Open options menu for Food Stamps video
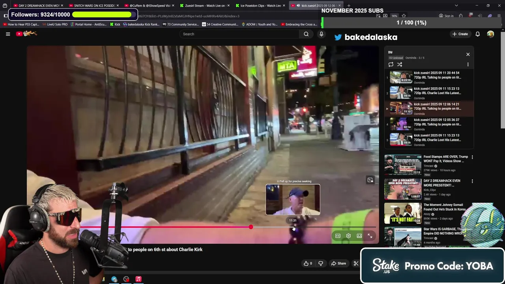The height and width of the screenshot is (284, 505). (x=472, y=157)
